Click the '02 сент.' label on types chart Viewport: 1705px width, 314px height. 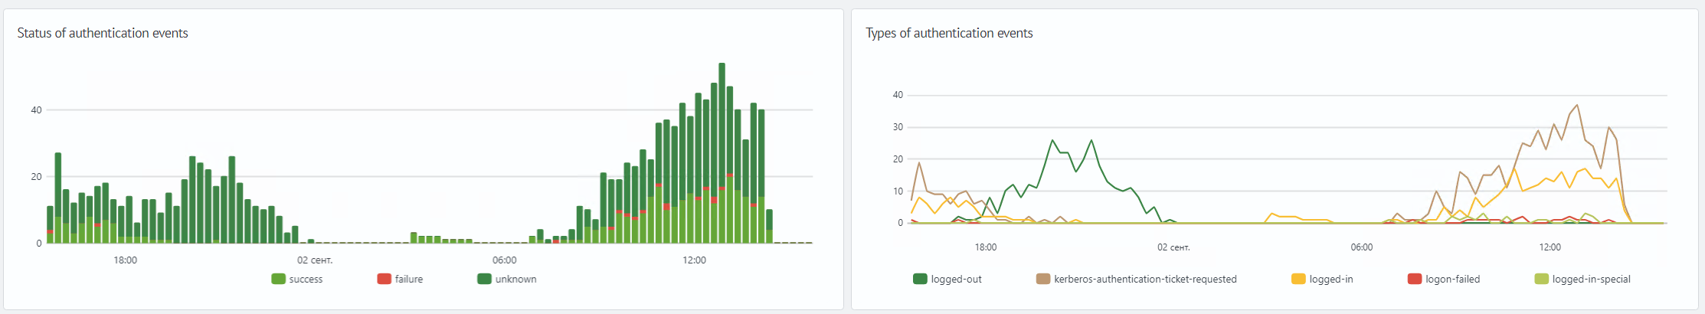[1173, 247]
